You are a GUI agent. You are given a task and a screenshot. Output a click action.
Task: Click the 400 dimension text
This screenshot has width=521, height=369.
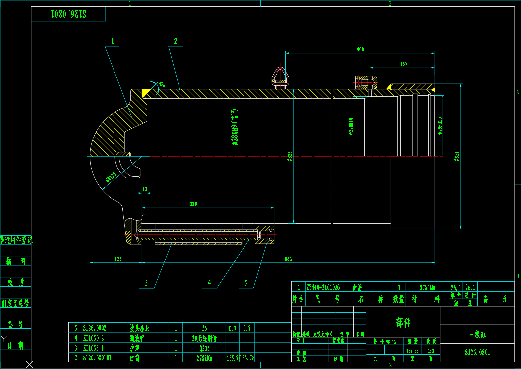coord(360,49)
